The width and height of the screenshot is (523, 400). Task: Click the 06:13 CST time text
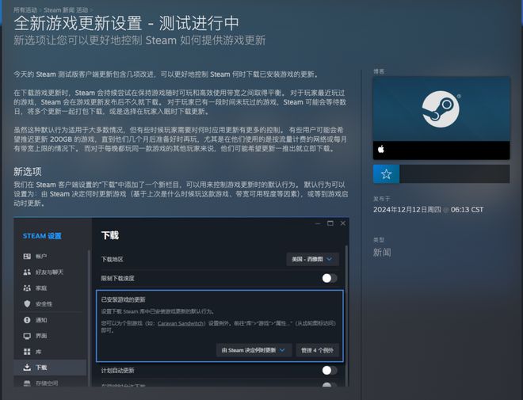467,210
